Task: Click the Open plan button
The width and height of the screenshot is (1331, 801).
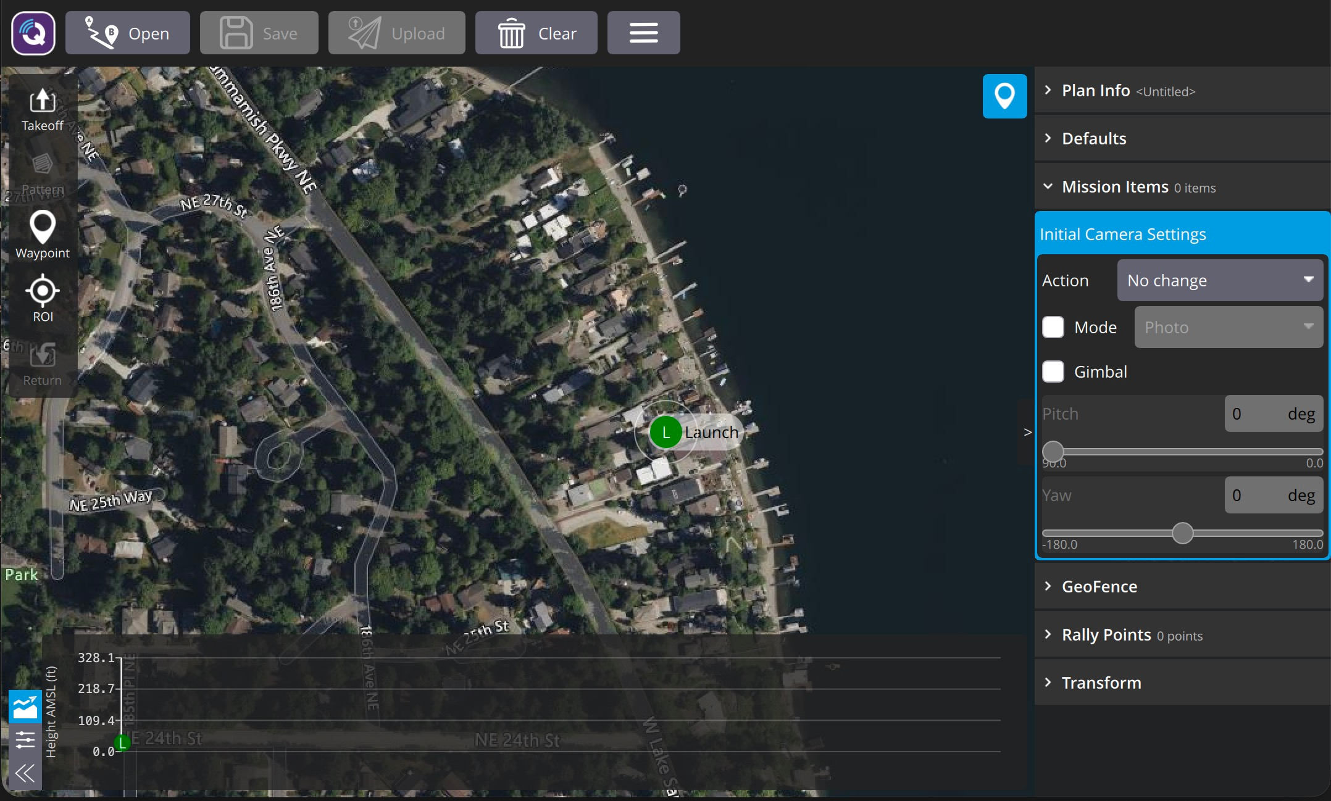Action: (128, 33)
